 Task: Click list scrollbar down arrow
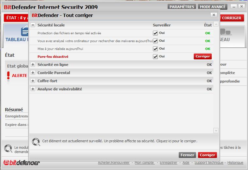[x=216, y=131]
